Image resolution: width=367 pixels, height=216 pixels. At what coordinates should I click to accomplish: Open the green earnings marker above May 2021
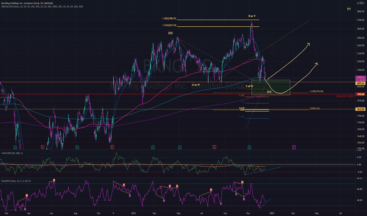[180, 147]
